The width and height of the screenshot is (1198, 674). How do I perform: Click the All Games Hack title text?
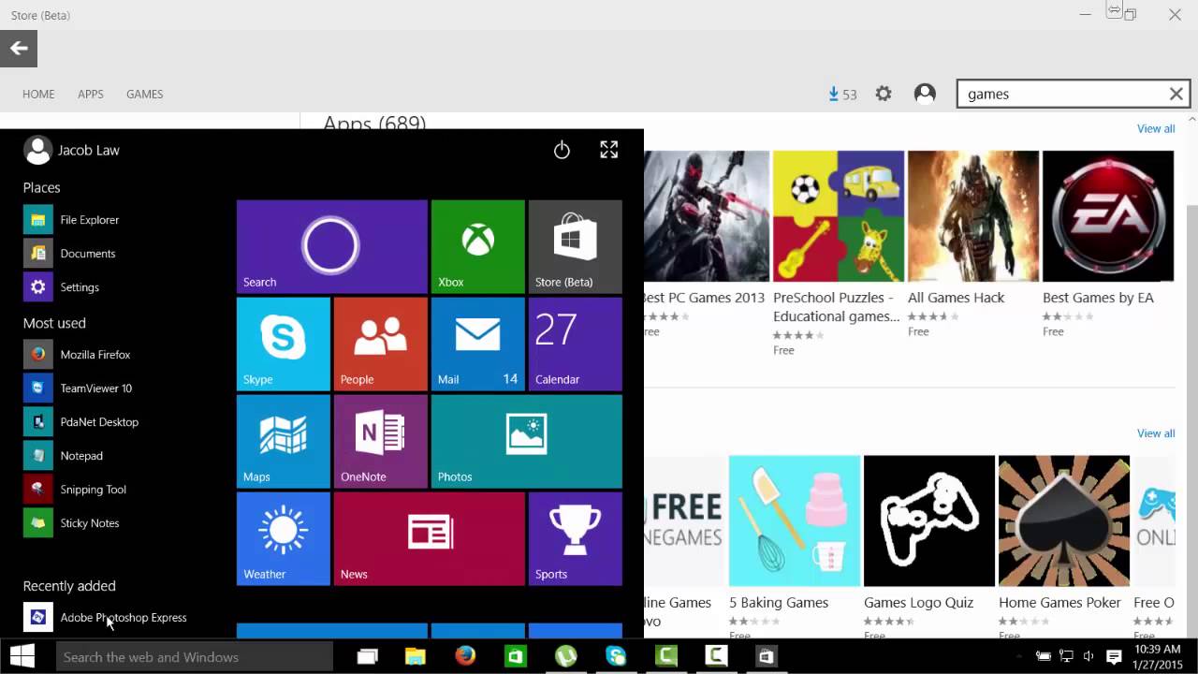[x=956, y=298]
